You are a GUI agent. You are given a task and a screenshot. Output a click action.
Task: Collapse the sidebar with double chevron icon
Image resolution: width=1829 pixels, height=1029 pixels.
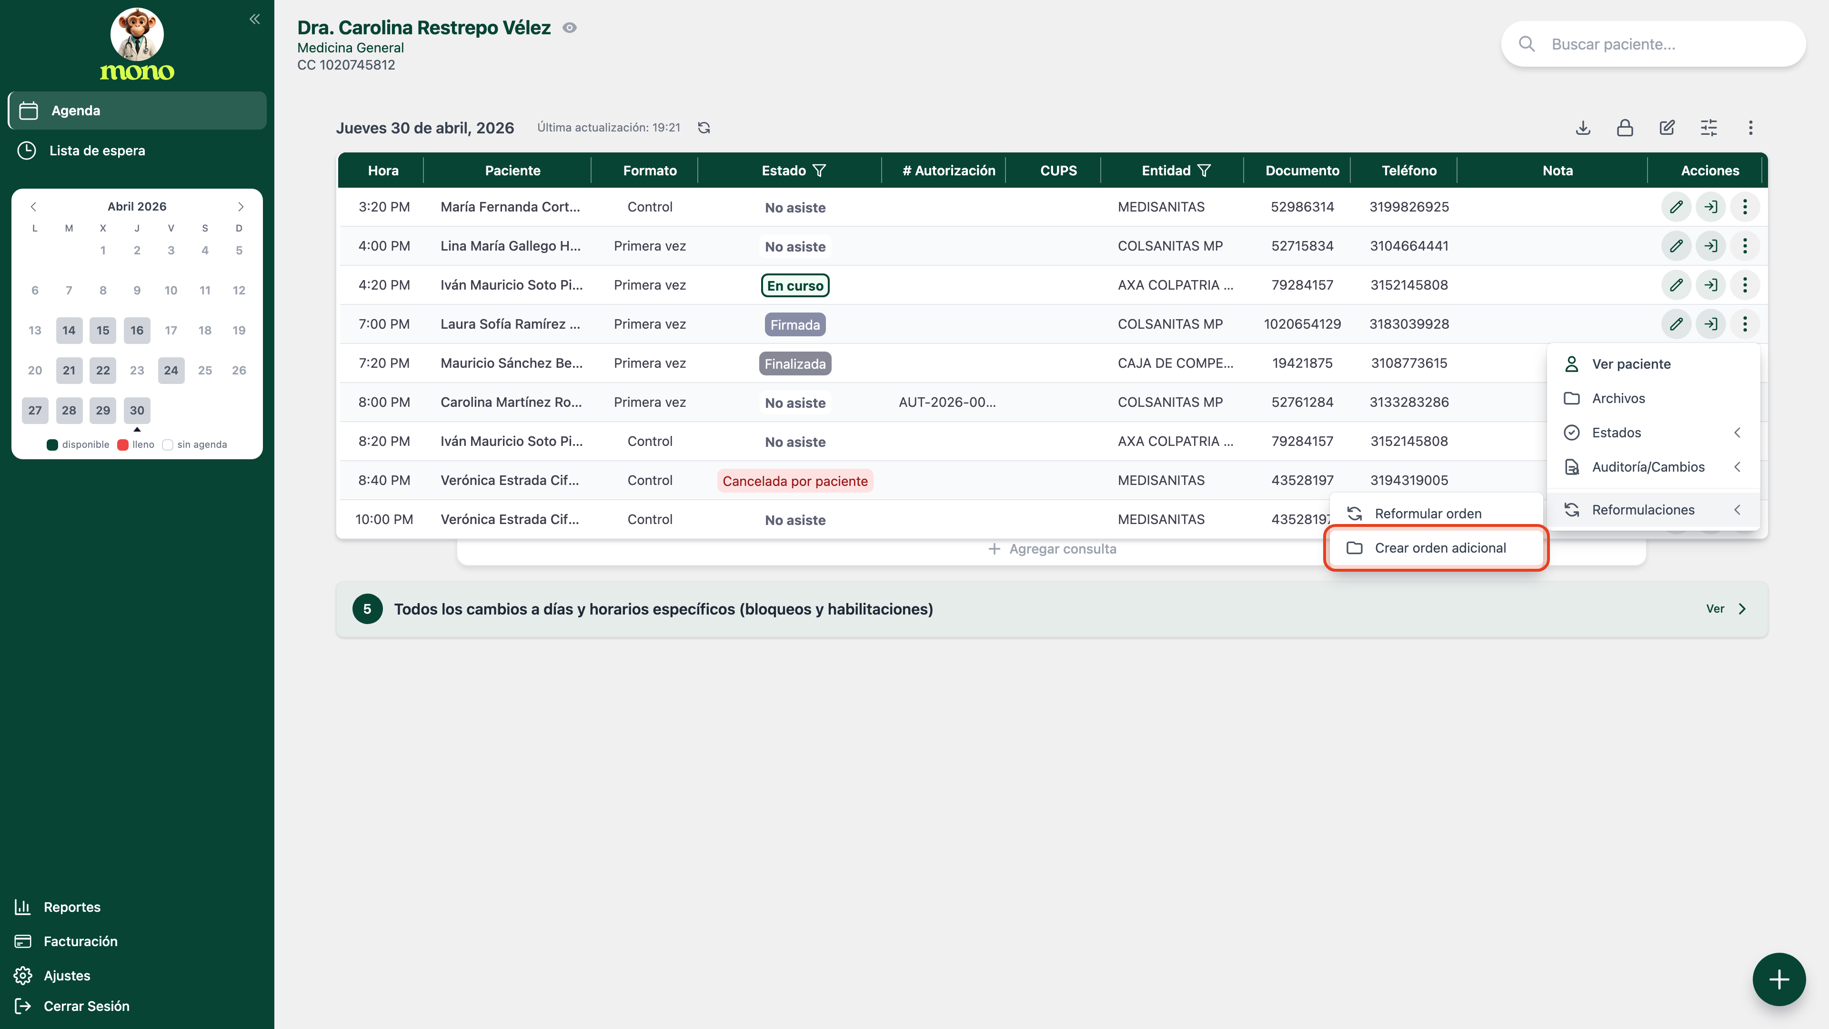point(255,19)
